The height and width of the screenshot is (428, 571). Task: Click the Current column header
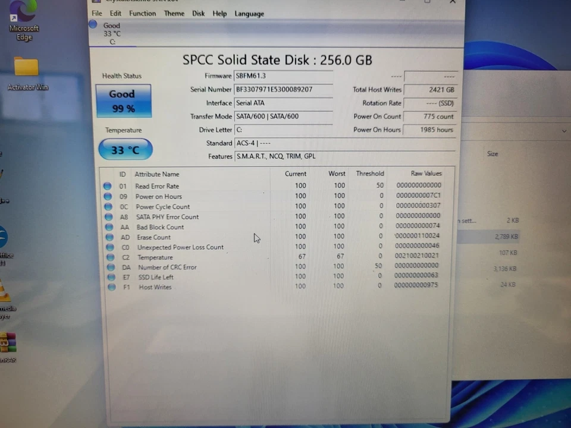click(x=296, y=174)
